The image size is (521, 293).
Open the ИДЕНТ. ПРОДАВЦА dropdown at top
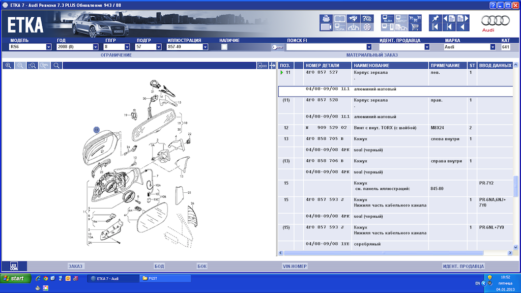[427, 47]
